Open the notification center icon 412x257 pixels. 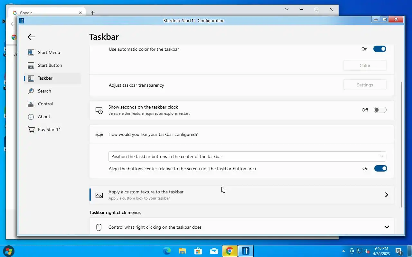coord(398,251)
